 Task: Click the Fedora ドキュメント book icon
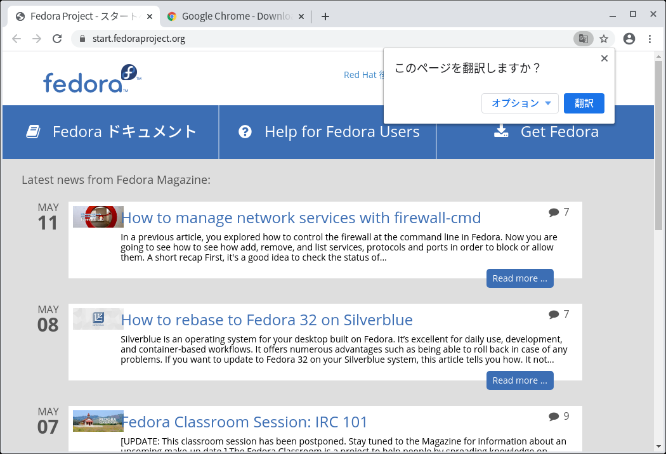coord(33,132)
